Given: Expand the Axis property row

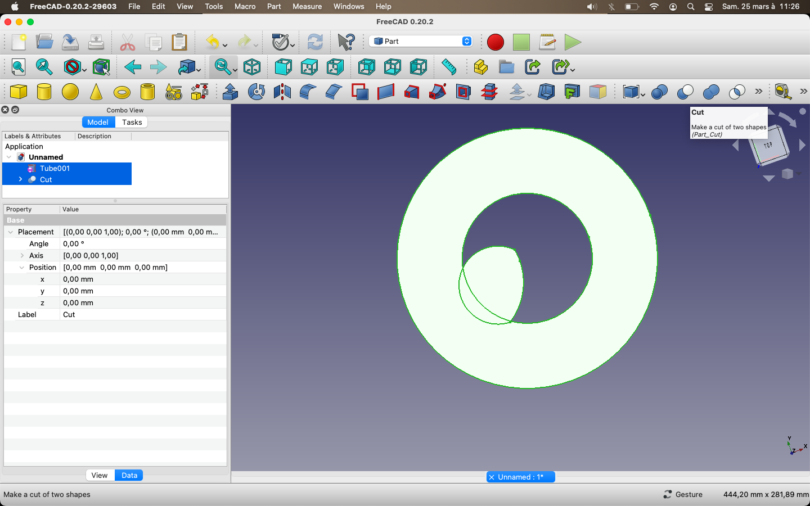Looking at the screenshot, I should (x=22, y=256).
